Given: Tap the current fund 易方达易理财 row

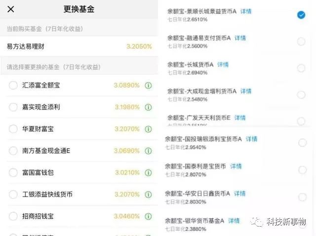Looking at the screenshot, I should click(x=79, y=46).
